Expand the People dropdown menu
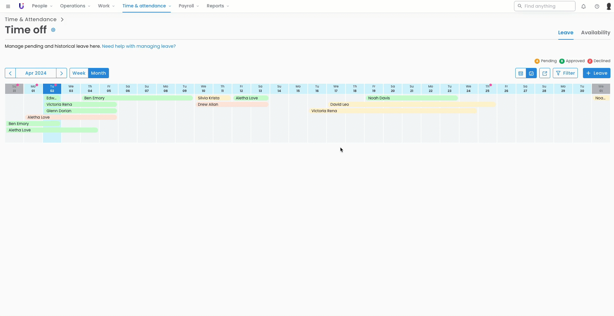The width and height of the screenshot is (614, 316). pos(42,6)
